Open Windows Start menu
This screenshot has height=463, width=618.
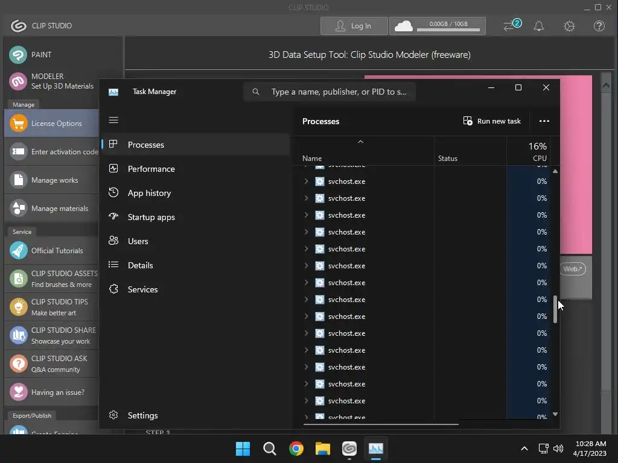point(243,449)
